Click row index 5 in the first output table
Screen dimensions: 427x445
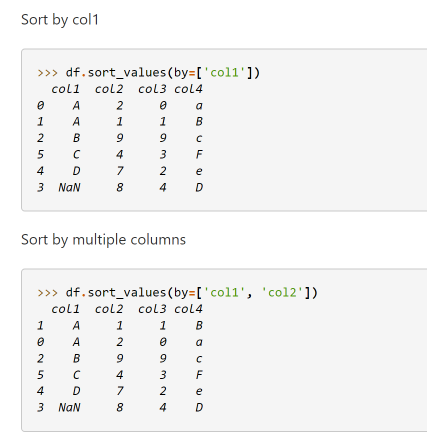(40, 154)
